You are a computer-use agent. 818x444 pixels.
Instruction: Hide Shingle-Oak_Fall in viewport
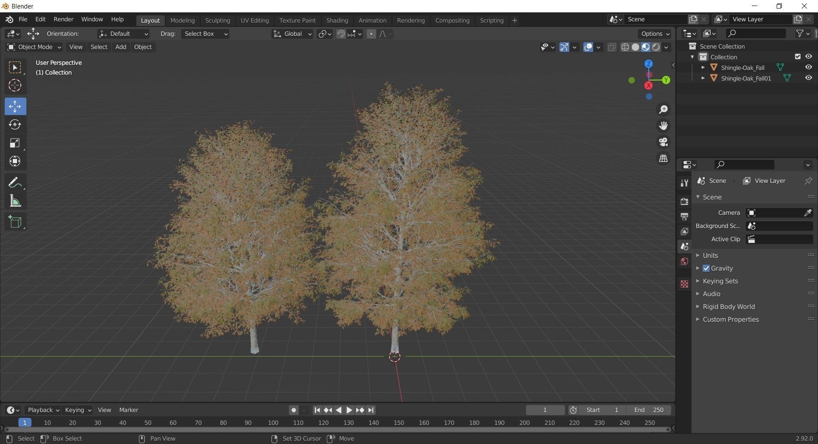pyautogui.click(x=809, y=67)
